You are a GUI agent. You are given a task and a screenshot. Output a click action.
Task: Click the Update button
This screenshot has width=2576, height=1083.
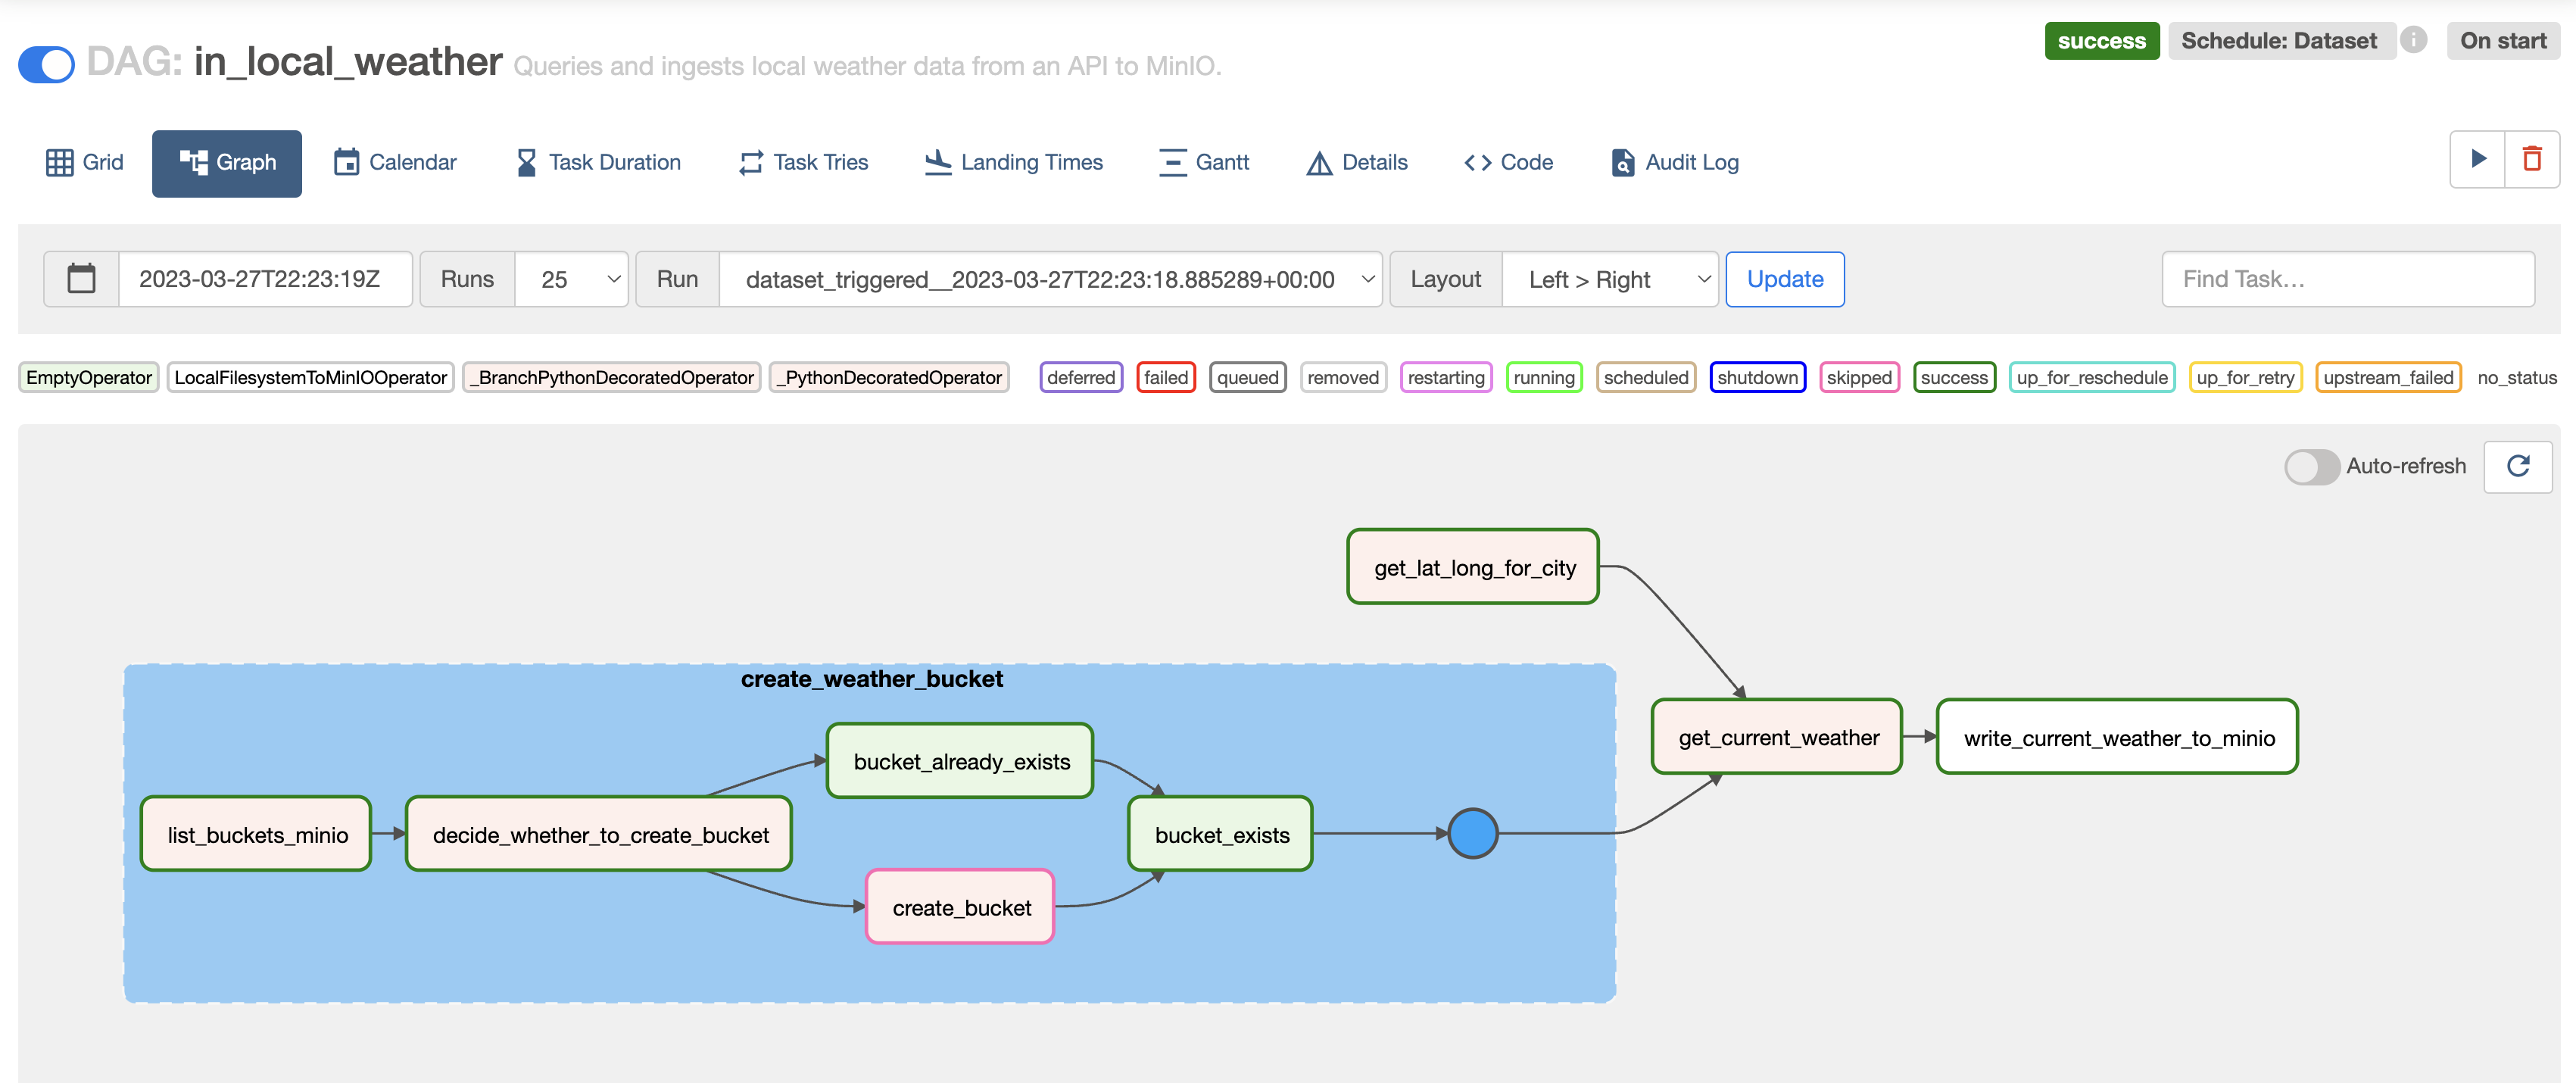coord(1784,276)
